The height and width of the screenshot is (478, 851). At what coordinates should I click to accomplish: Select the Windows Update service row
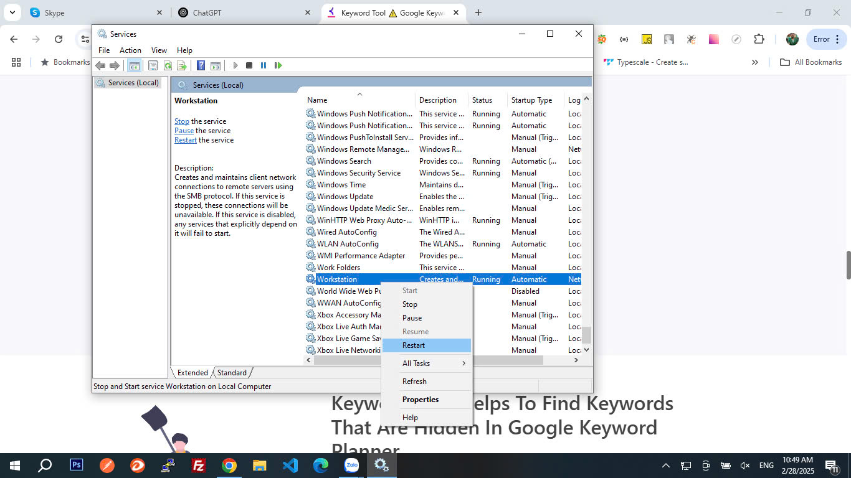[x=345, y=197]
